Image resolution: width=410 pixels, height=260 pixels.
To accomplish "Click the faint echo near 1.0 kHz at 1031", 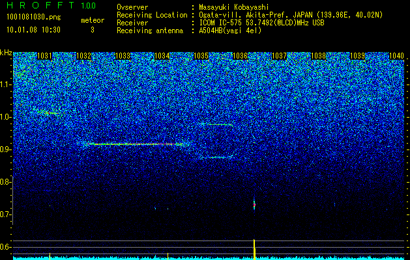I will coord(50,113).
